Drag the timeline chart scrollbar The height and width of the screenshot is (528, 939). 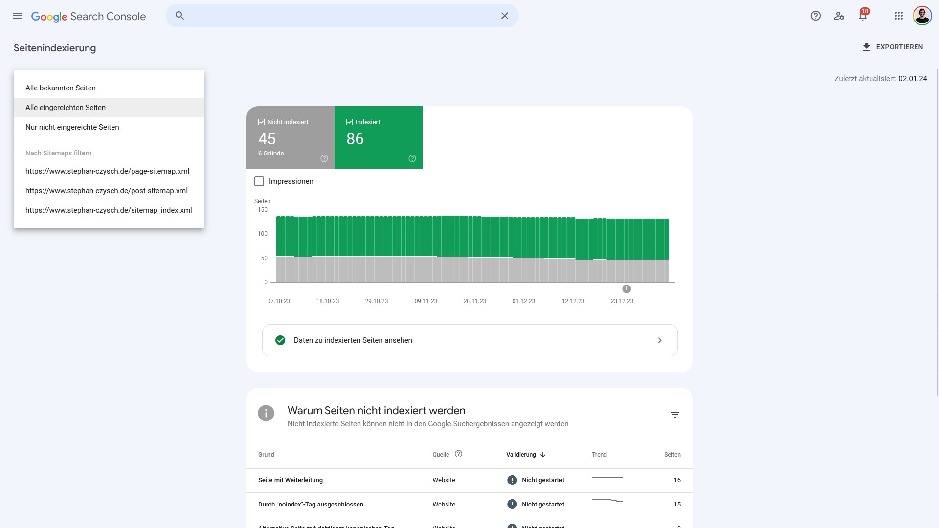[626, 288]
